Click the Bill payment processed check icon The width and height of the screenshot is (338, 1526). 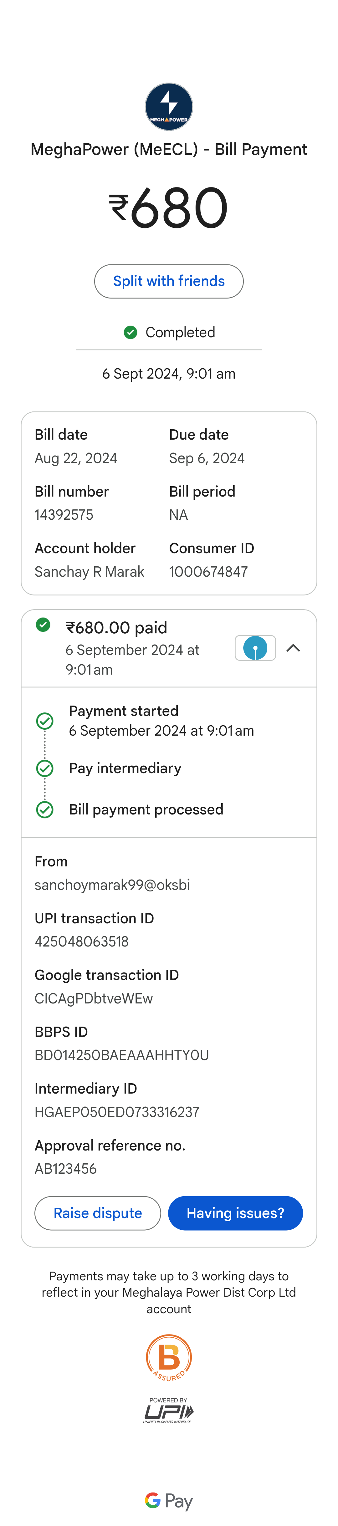pyautogui.click(x=44, y=810)
